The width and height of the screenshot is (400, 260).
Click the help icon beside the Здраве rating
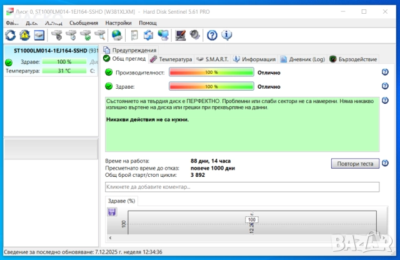click(x=385, y=87)
